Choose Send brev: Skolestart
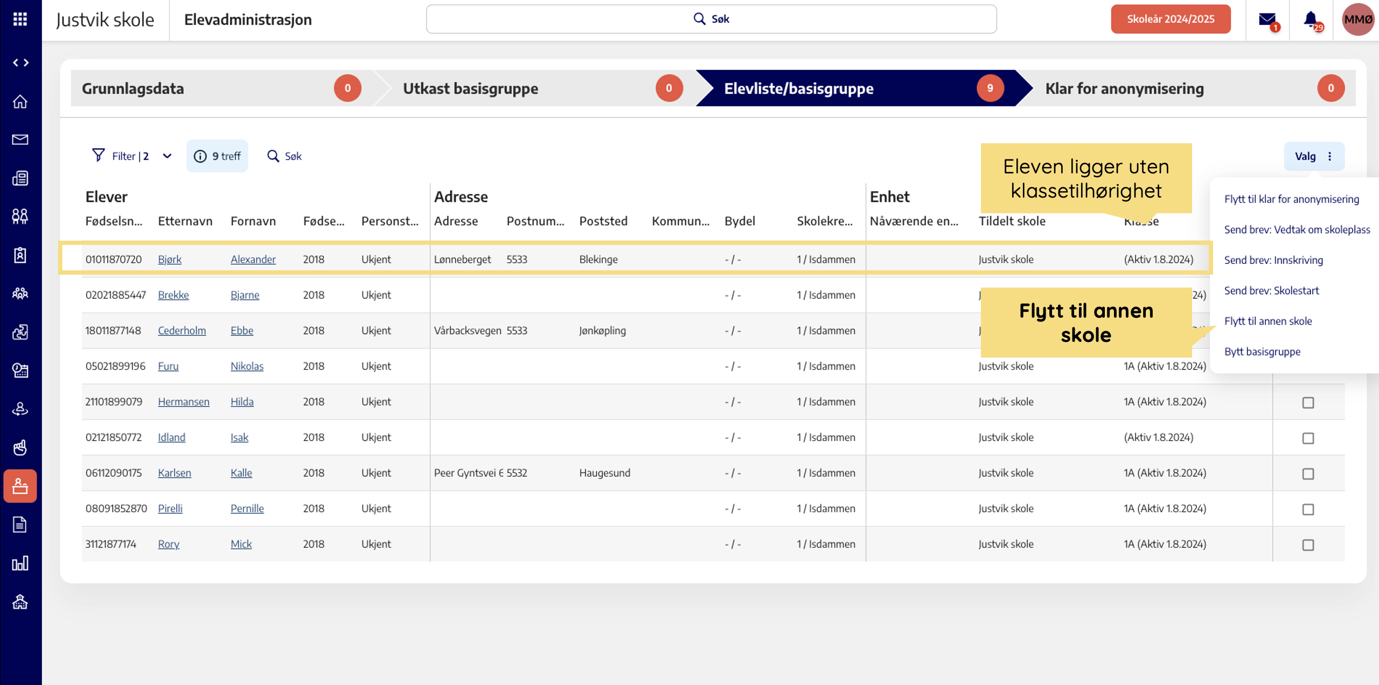 click(1271, 291)
